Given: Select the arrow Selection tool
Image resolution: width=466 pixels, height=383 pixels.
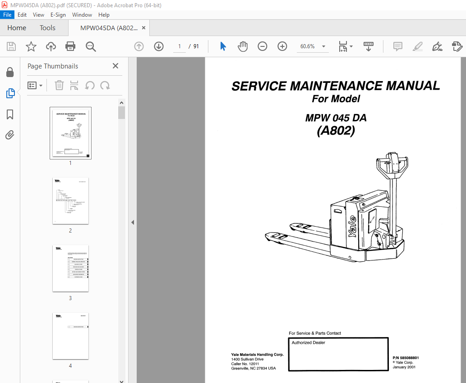Looking at the screenshot, I should point(223,46).
